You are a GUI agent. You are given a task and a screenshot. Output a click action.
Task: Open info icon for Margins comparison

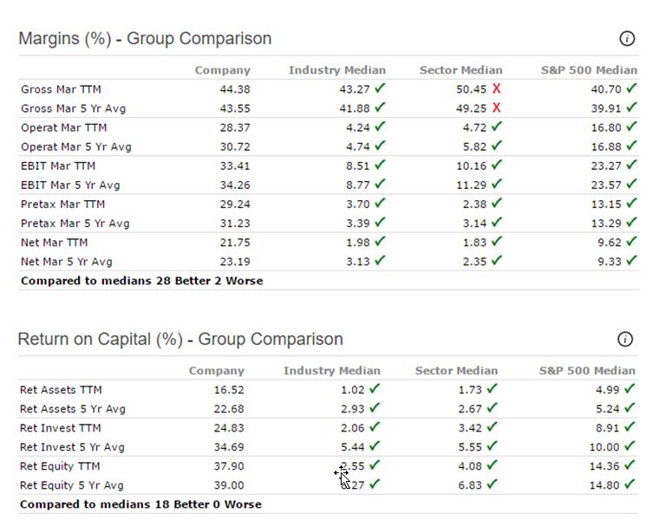coord(627,38)
